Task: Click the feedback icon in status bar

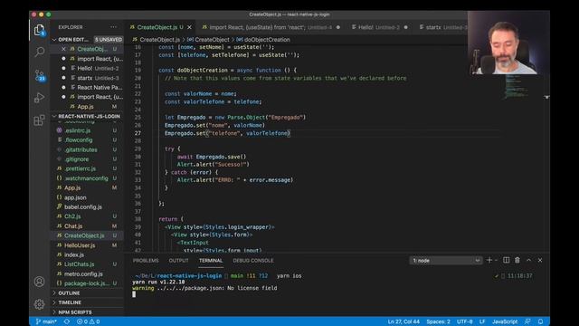Action: [x=527, y=321]
